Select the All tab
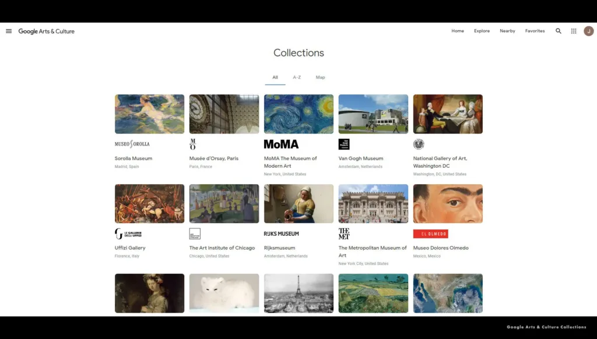The width and height of the screenshot is (597, 339). point(275,77)
